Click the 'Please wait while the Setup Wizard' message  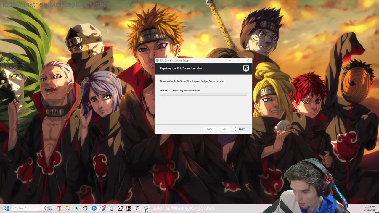(x=192, y=81)
